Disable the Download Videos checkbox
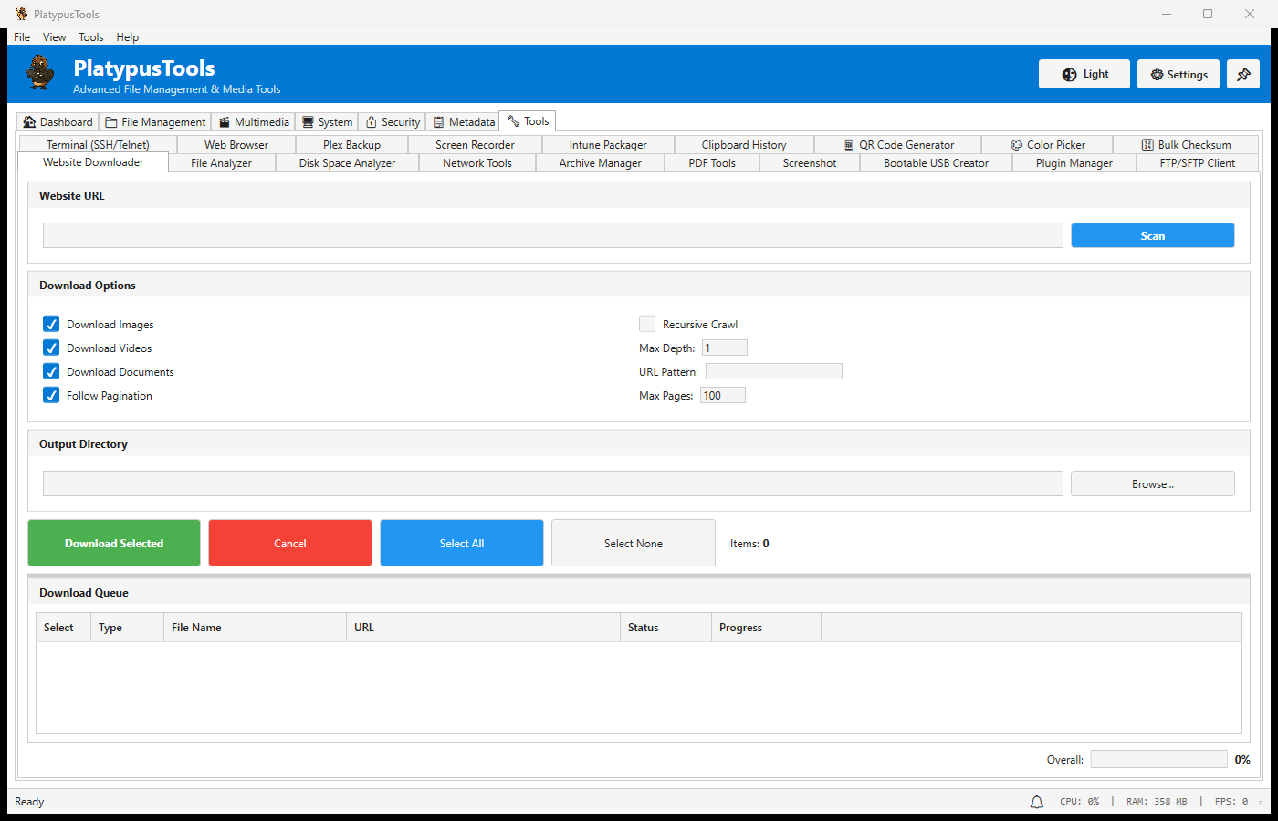This screenshot has width=1278, height=821. point(50,348)
